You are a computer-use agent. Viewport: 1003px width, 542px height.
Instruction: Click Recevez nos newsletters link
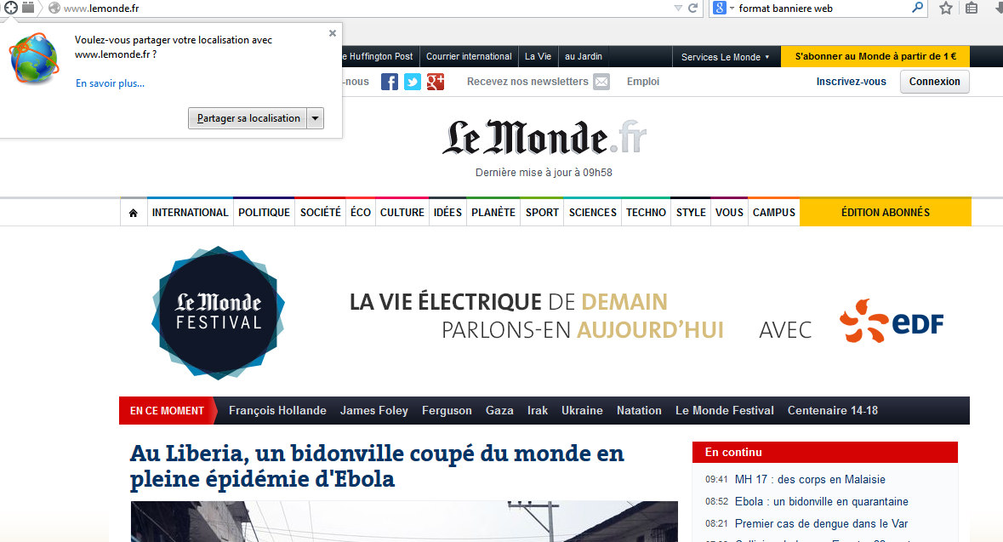point(527,82)
